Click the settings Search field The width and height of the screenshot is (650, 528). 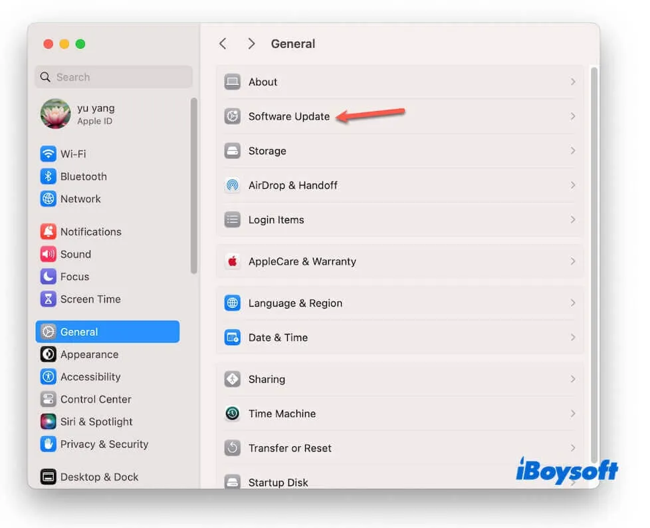pyautogui.click(x=114, y=76)
